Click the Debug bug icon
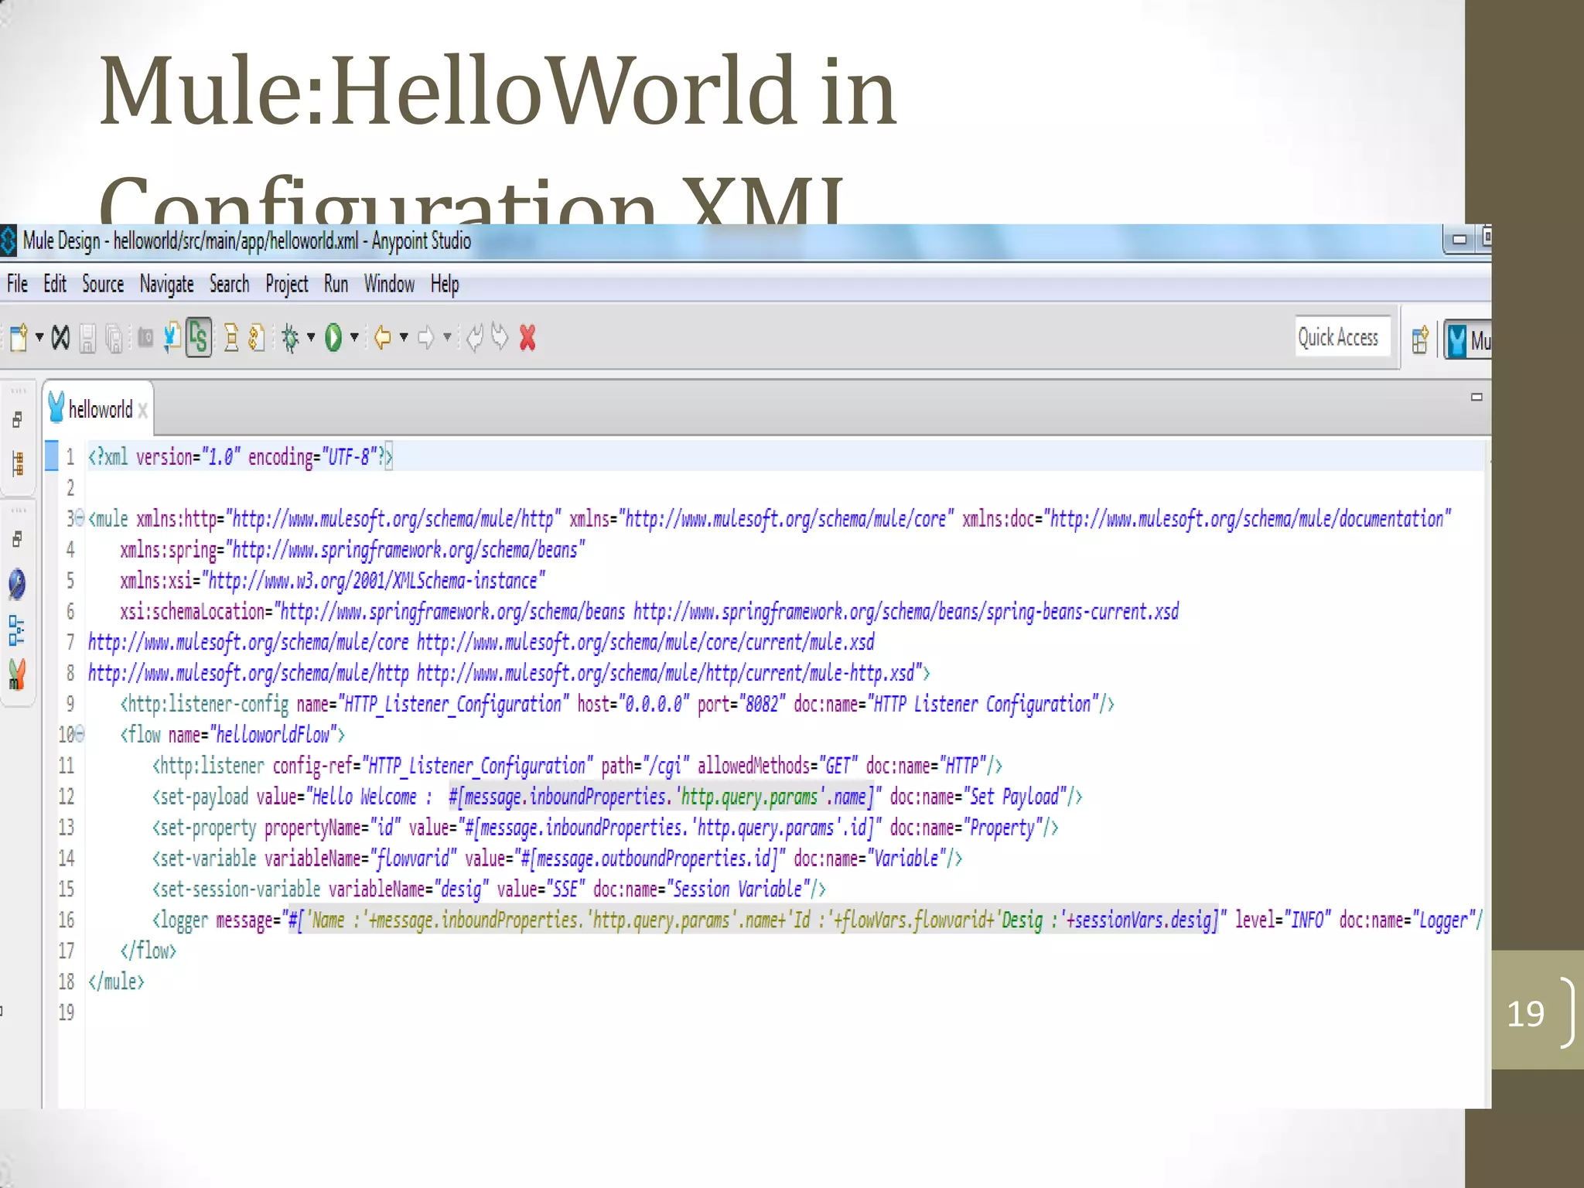Screen dimensions: 1584x1188 pos(291,338)
